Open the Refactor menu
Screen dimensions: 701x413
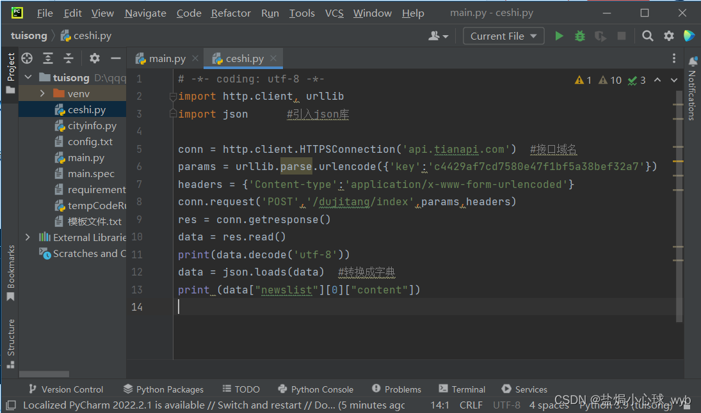tap(230, 13)
